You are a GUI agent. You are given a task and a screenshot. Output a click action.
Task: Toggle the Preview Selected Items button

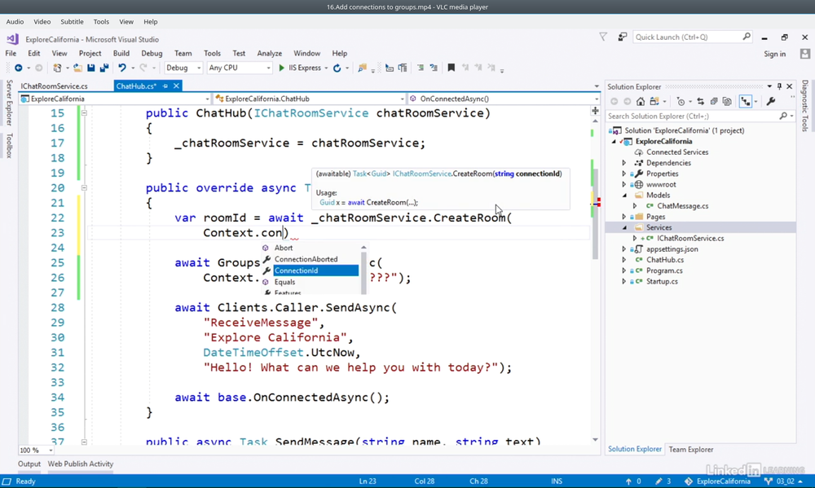pyautogui.click(x=746, y=101)
